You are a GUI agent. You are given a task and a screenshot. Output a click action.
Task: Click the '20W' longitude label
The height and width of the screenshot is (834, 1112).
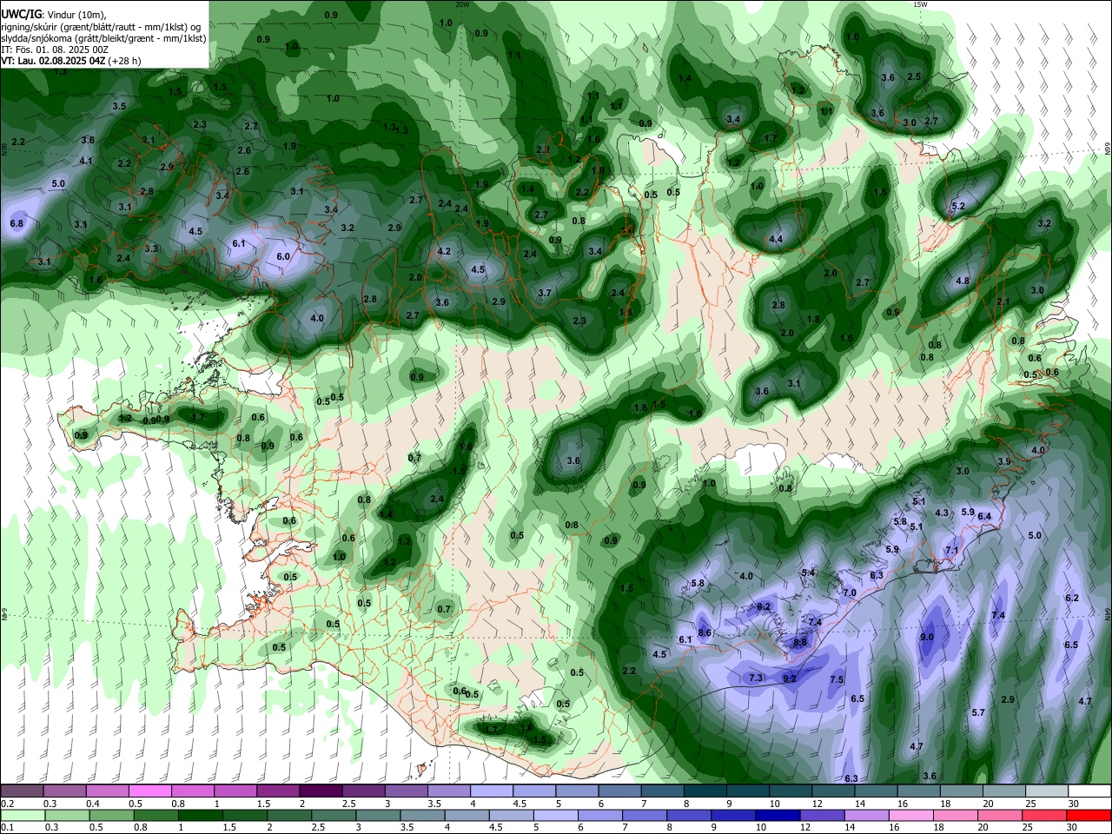[462, 4]
